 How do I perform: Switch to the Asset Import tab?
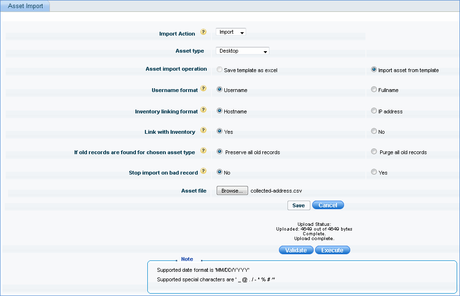point(26,6)
